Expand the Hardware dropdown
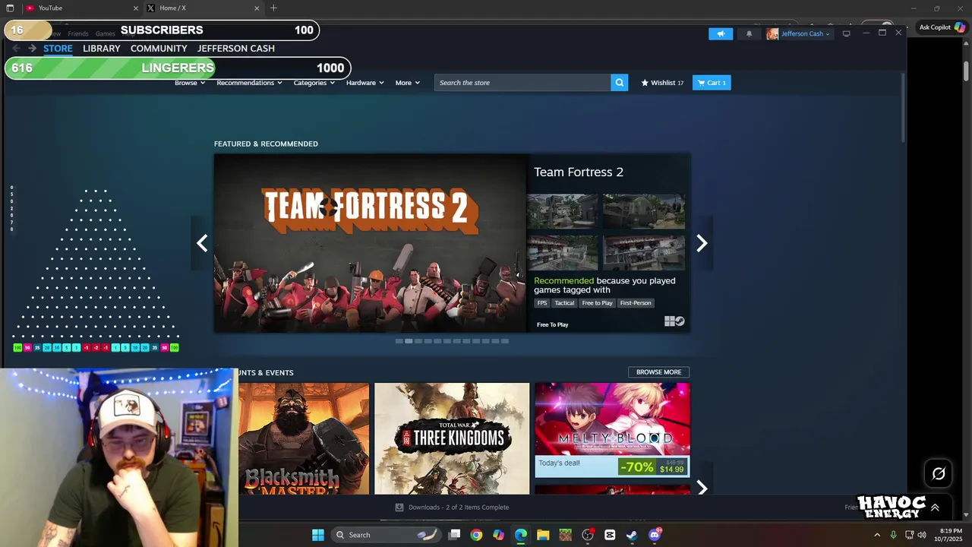This screenshot has width=972, height=547. pyautogui.click(x=365, y=83)
